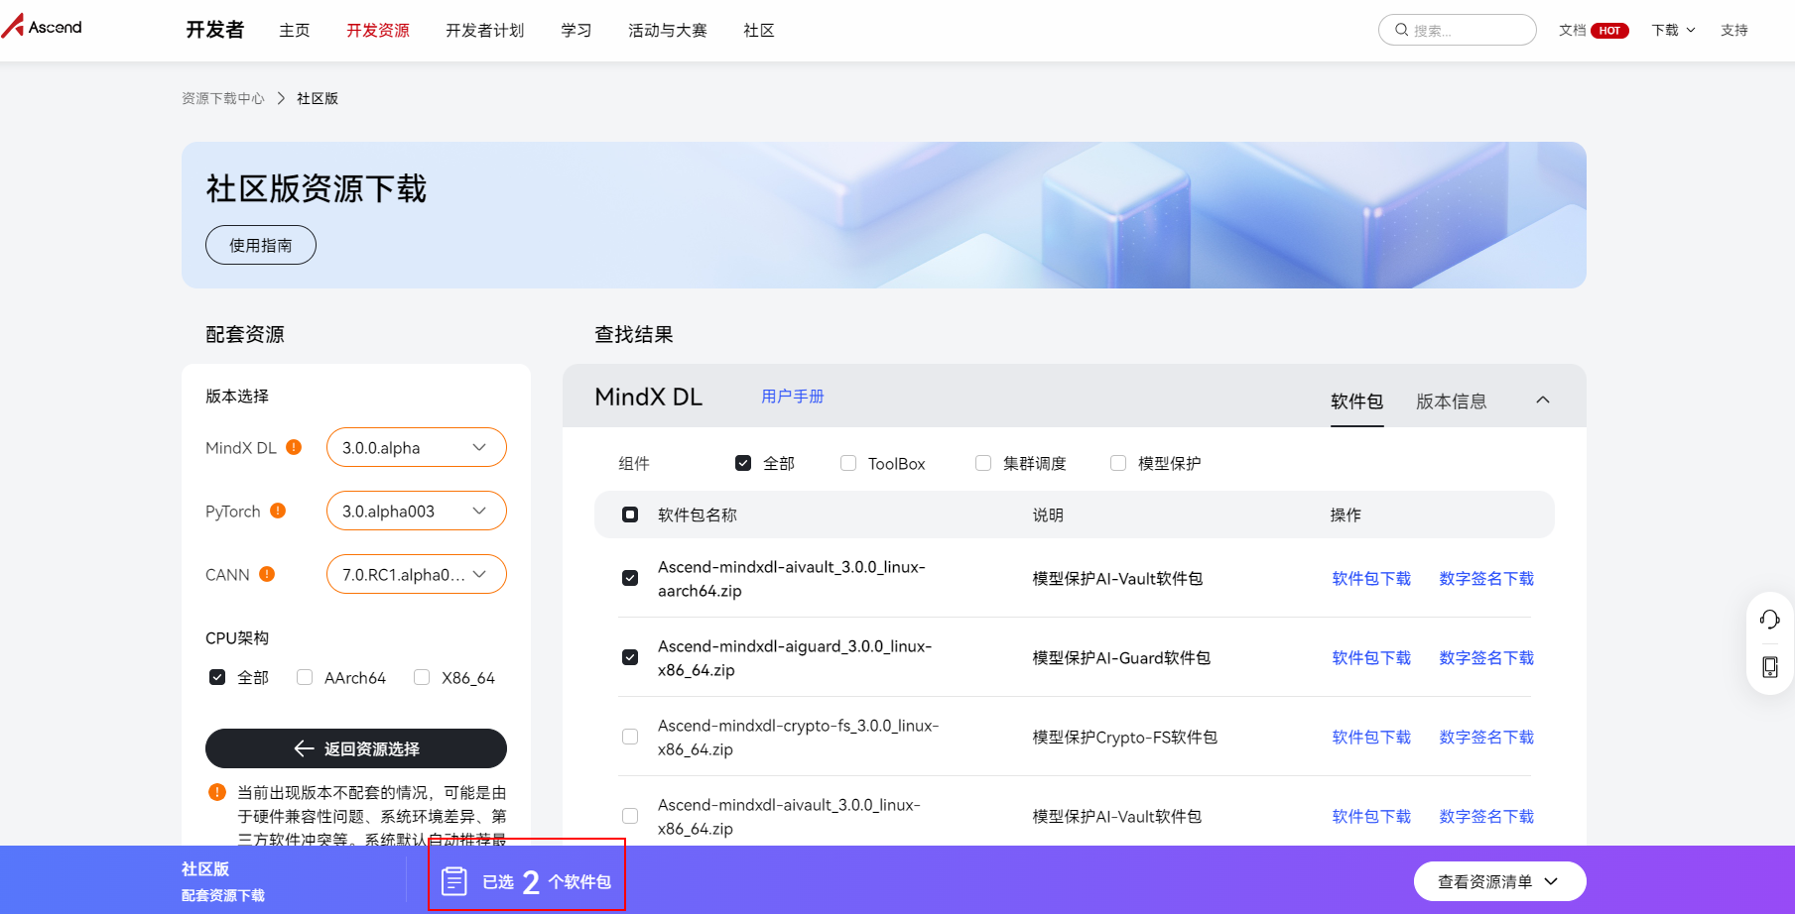Click the orange warning icon beside the notice text
The image size is (1795, 914).
point(217,792)
